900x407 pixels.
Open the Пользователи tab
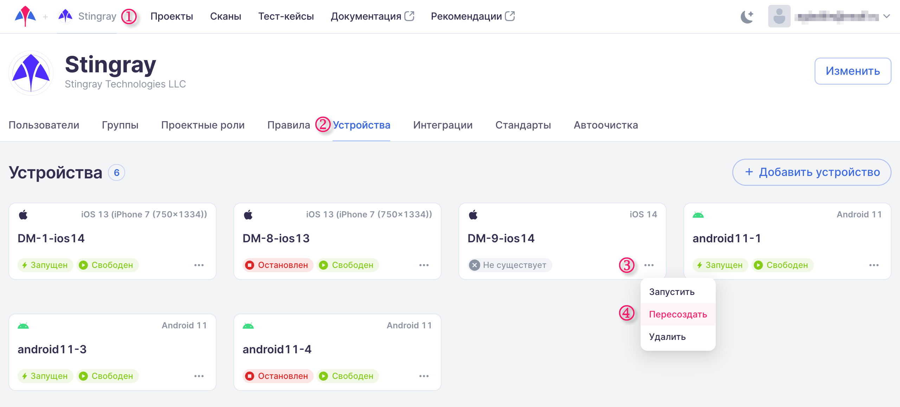coord(44,125)
